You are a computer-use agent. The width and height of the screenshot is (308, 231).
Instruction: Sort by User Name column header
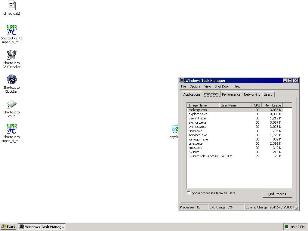(x=235, y=105)
